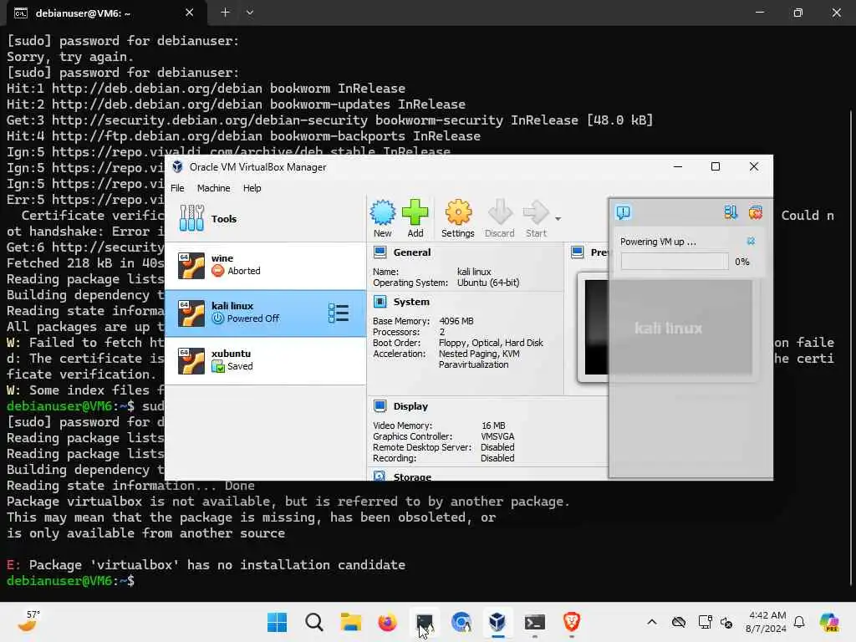This screenshot has width=856, height=642.
Task: Click the notification center speech-bubble icon
Action: 624,211
